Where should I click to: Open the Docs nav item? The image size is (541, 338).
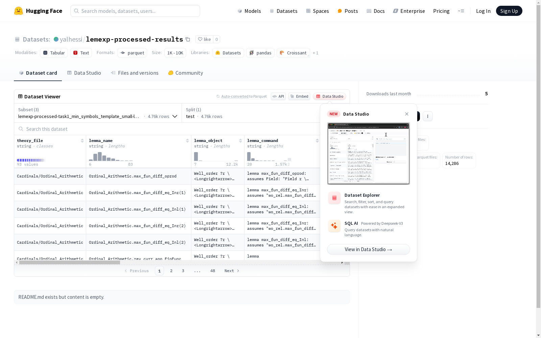(x=376, y=11)
